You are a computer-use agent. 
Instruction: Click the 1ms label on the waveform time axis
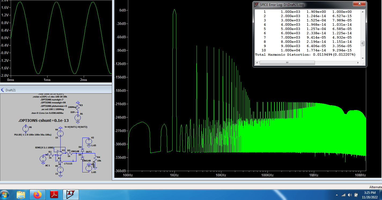click(47, 80)
